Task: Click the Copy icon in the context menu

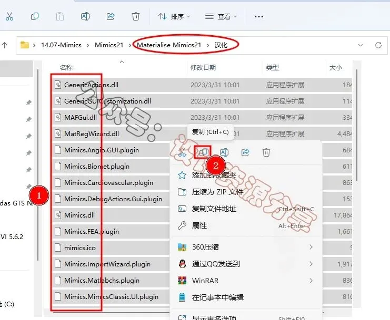Action: [203, 152]
